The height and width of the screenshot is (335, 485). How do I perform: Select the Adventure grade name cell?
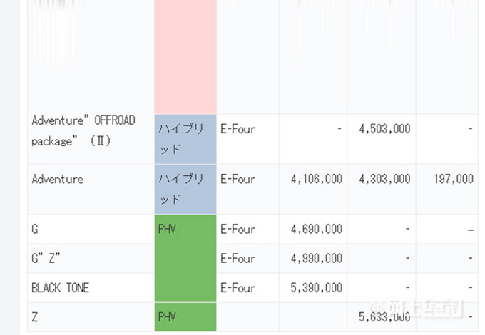(x=91, y=190)
